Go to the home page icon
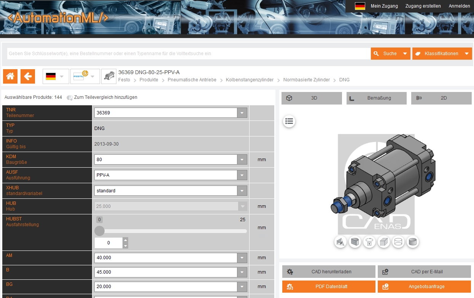Screen dimensions: 474x298 [10, 76]
